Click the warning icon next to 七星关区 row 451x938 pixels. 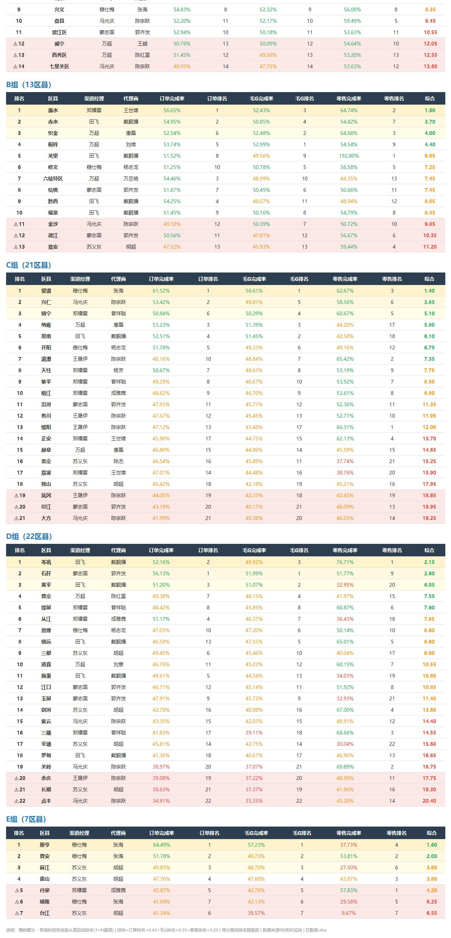tap(15, 67)
